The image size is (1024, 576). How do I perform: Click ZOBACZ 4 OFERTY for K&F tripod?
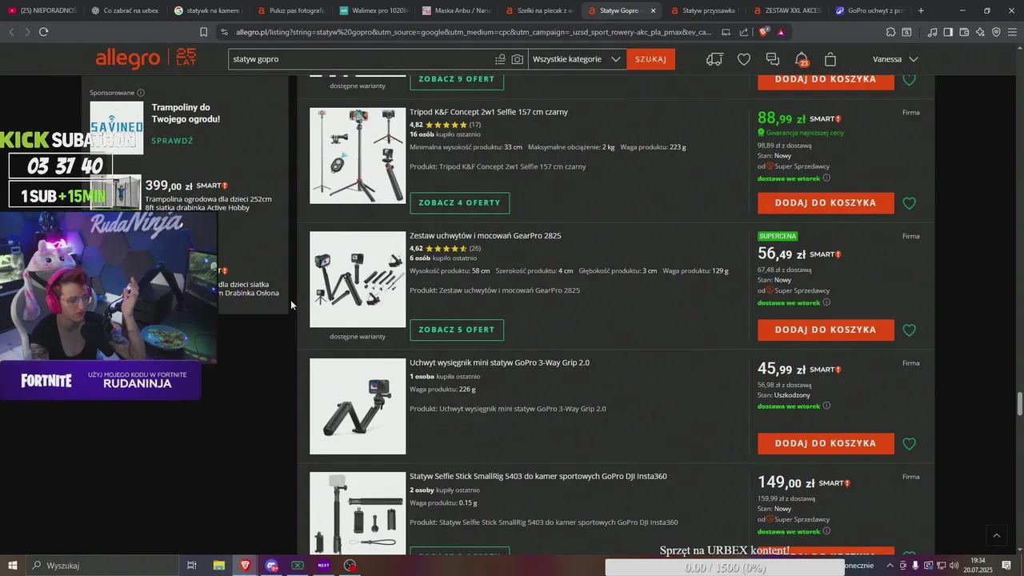(459, 203)
